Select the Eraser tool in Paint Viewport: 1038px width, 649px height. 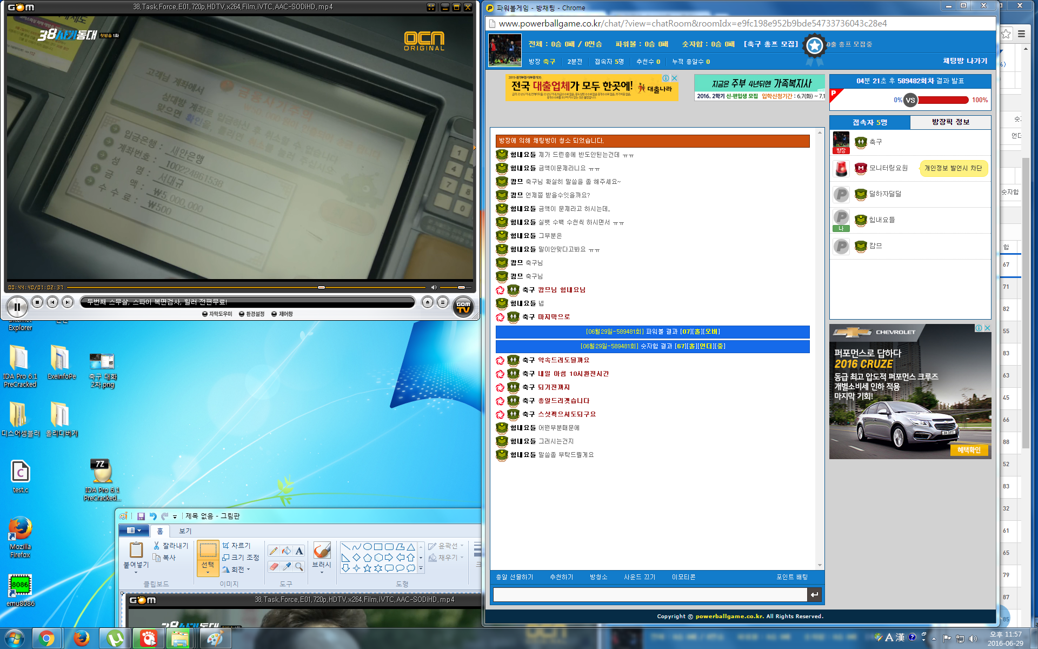(273, 566)
